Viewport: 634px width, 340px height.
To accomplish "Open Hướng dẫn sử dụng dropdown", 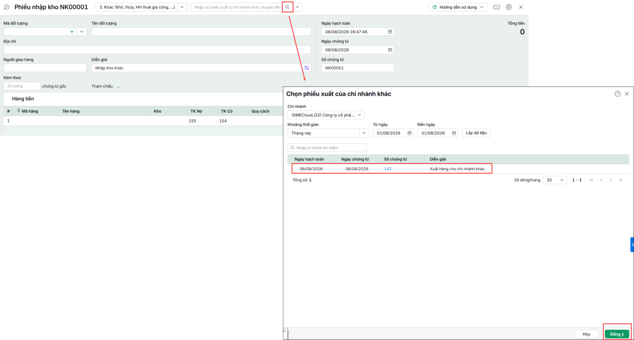I will (458, 7).
